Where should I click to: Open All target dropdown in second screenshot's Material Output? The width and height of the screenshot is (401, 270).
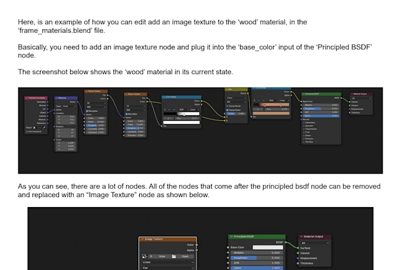315,243
